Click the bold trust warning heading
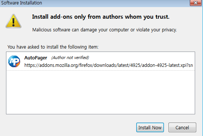This screenshot has height=136, width=203. click(x=101, y=17)
